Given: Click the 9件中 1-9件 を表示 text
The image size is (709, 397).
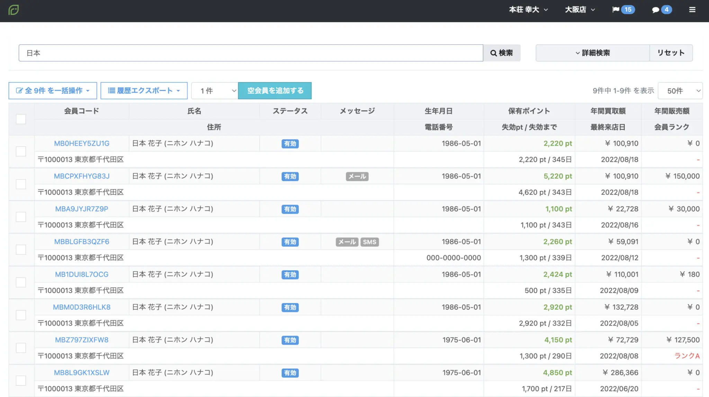Looking at the screenshot, I should (x=623, y=91).
